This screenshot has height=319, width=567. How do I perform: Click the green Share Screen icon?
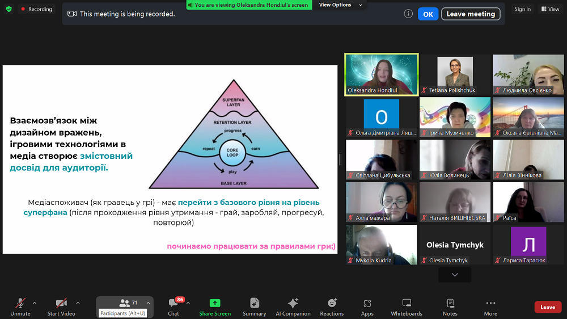click(x=215, y=303)
